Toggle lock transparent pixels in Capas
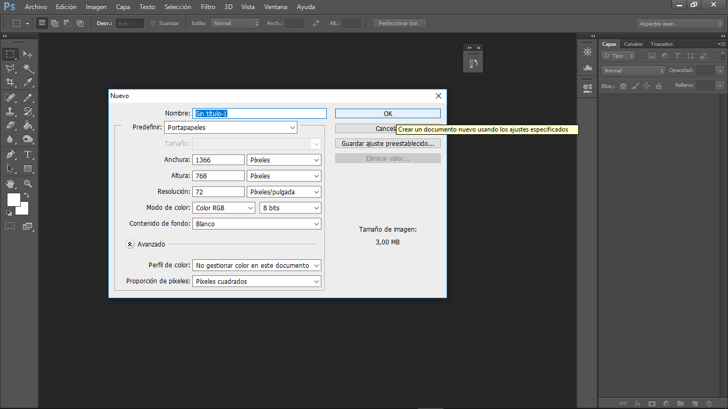Viewport: 728px width, 409px height. 623,86
